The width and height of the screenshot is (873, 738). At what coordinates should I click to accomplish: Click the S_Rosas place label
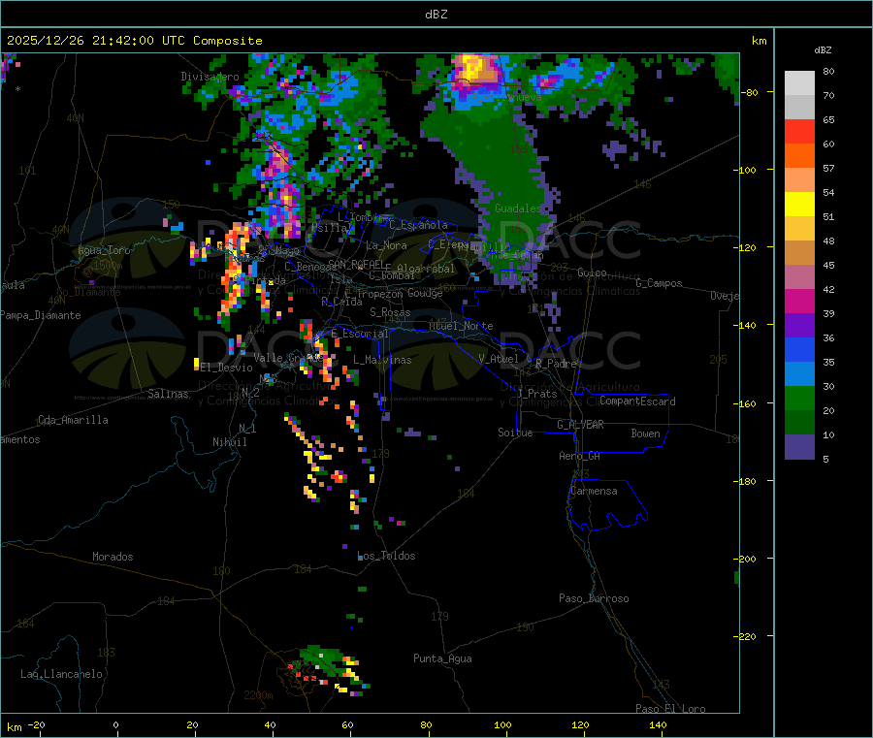390,312
